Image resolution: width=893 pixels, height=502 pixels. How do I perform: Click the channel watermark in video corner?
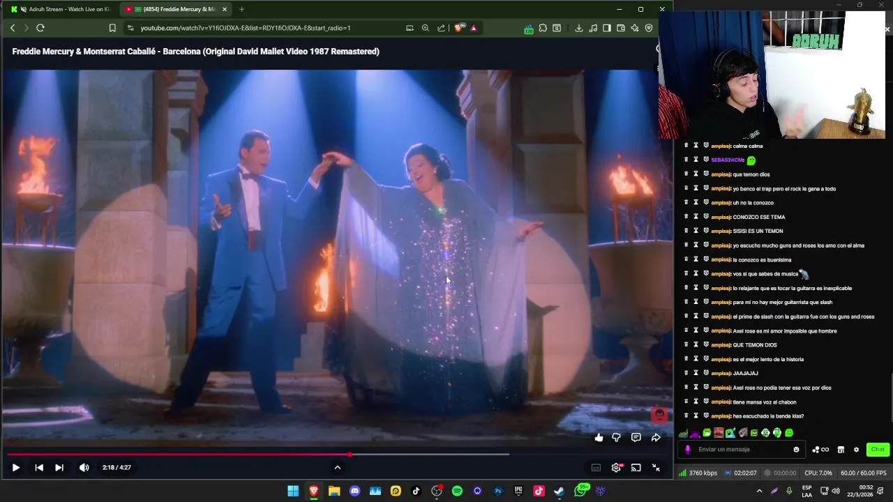pos(659,416)
